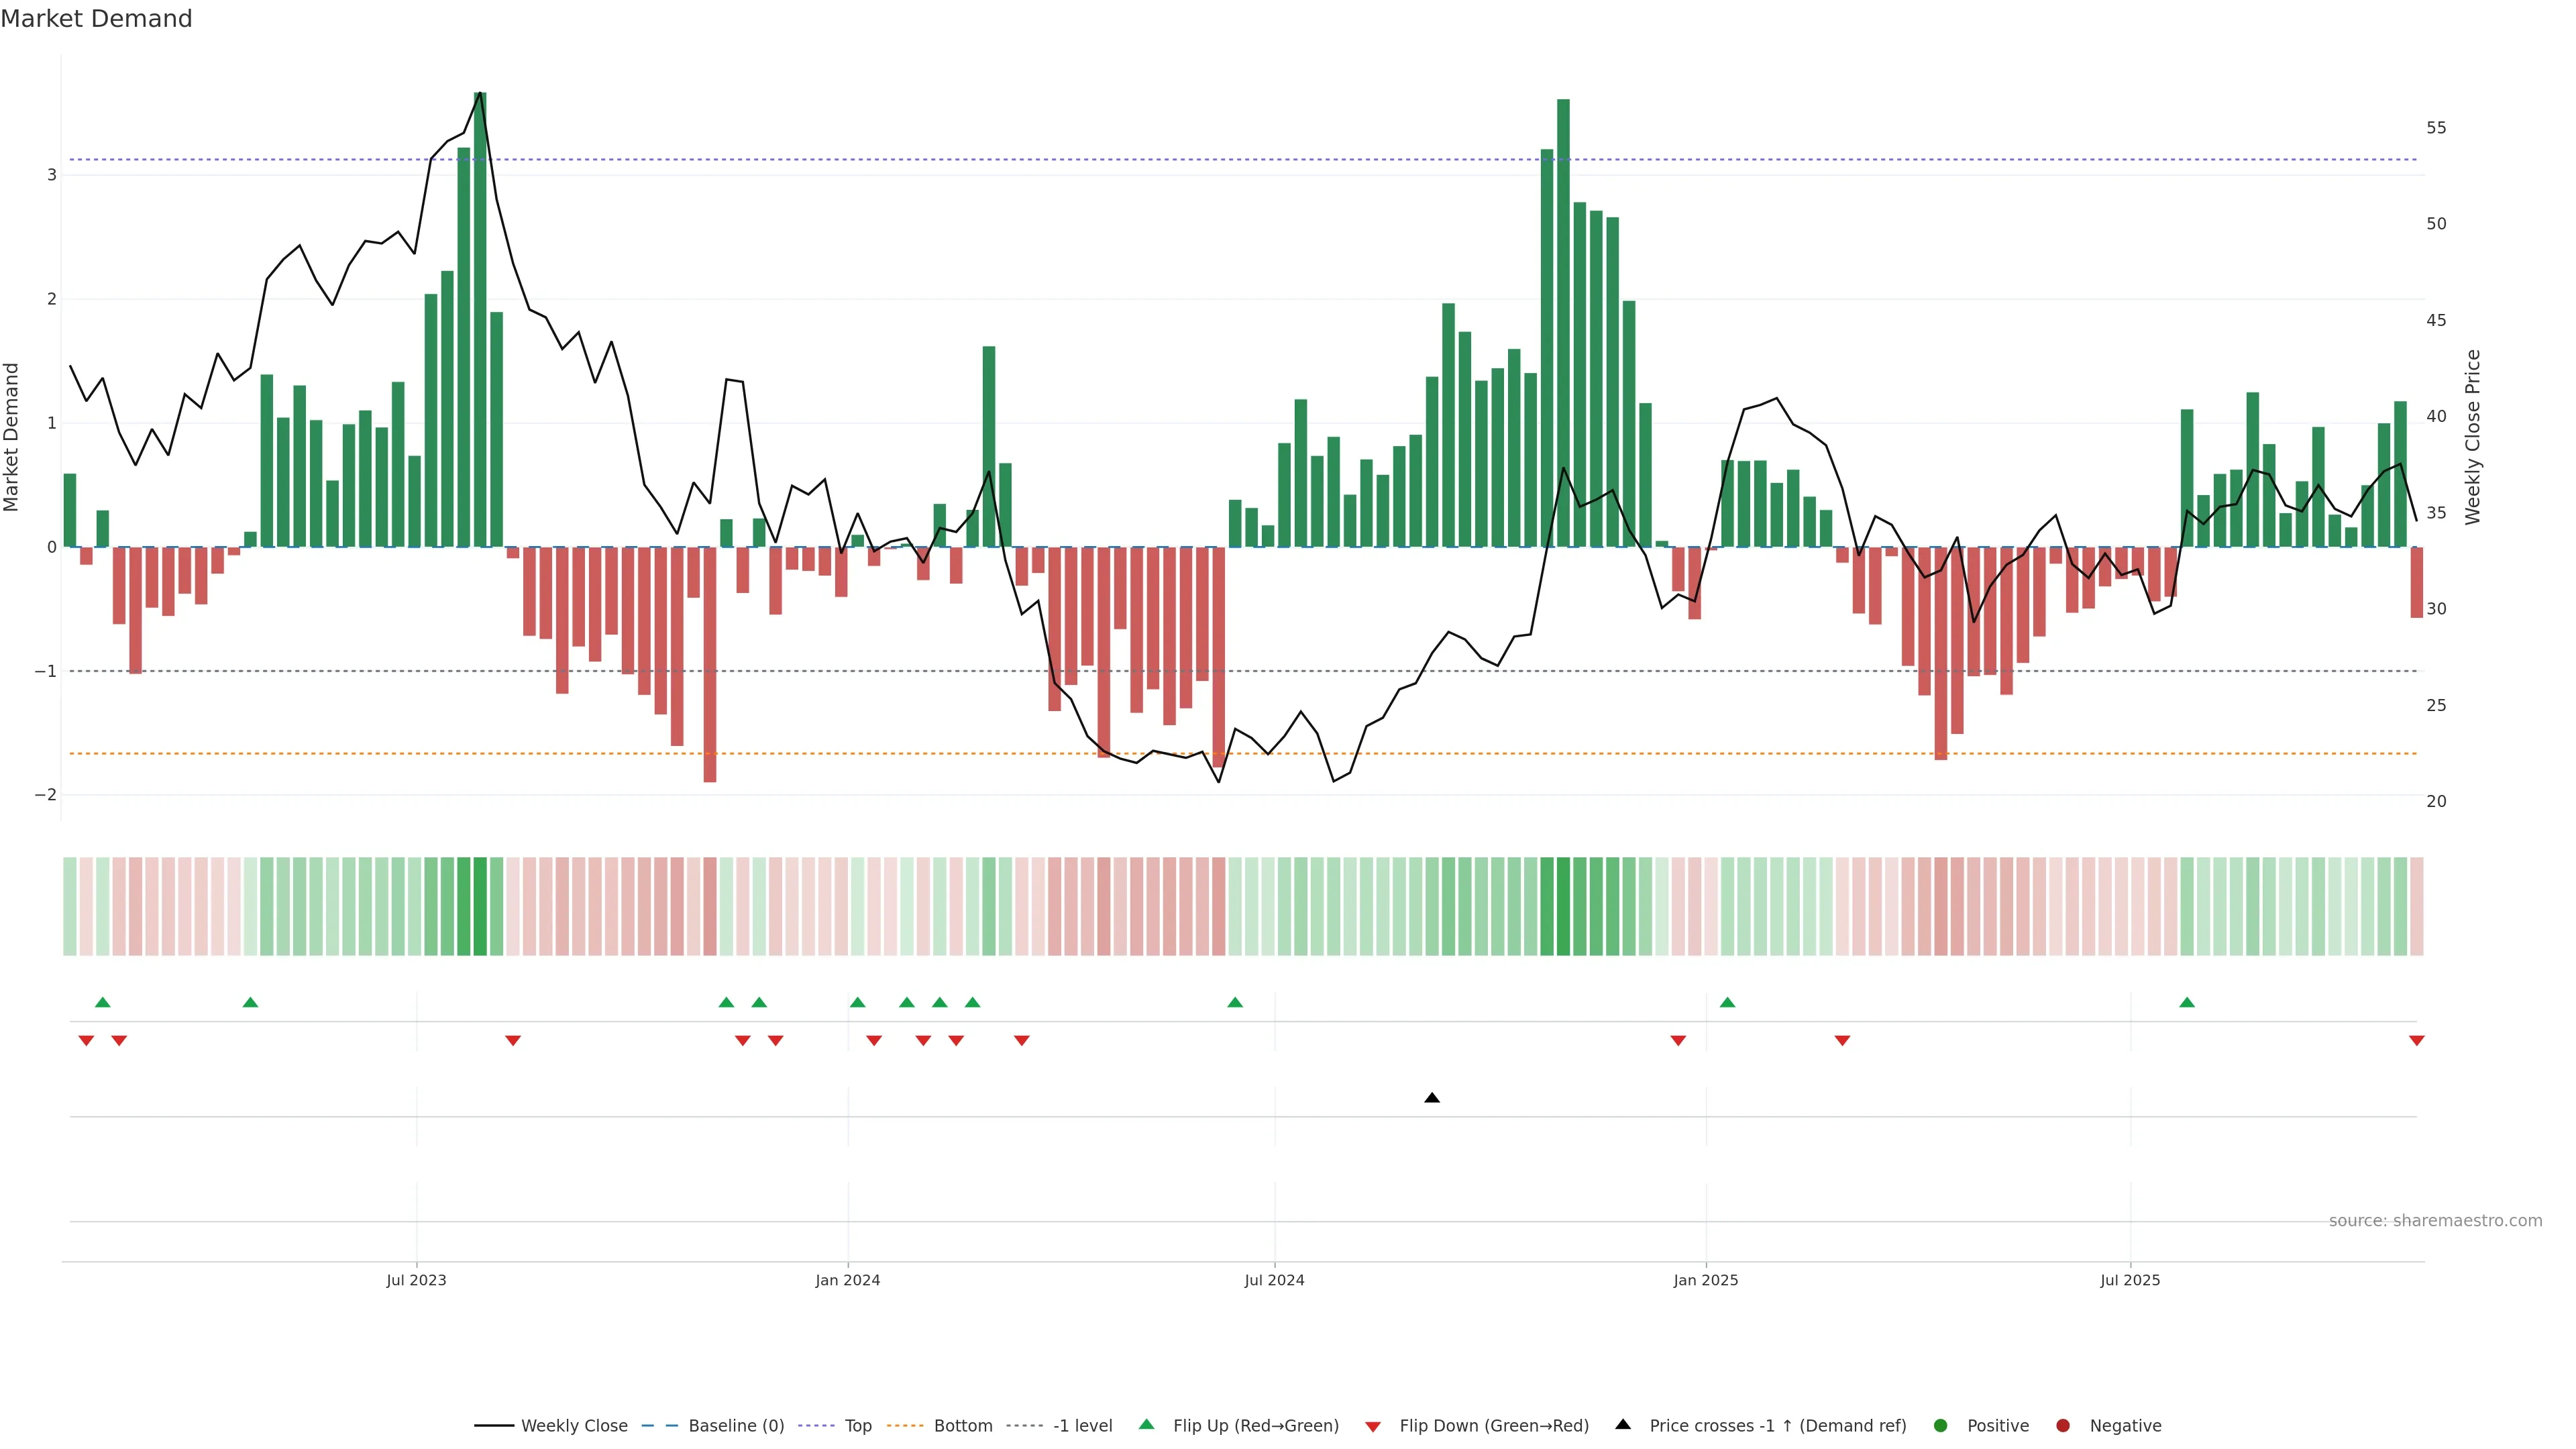This screenshot has width=2576, height=1449.
Task: Click the Jan 2025 x-axis label
Action: point(1706,1280)
